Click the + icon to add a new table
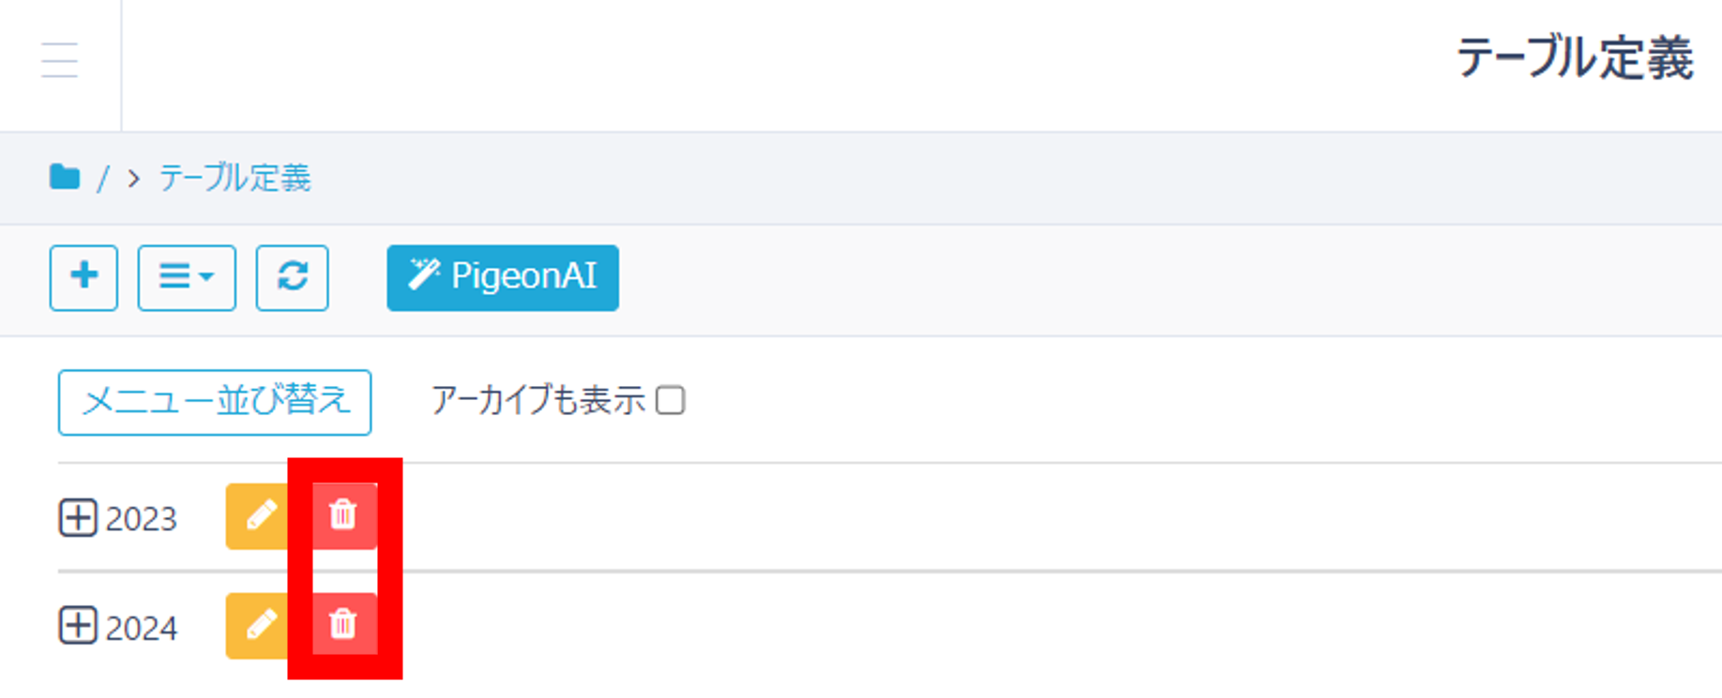 [x=83, y=277]
